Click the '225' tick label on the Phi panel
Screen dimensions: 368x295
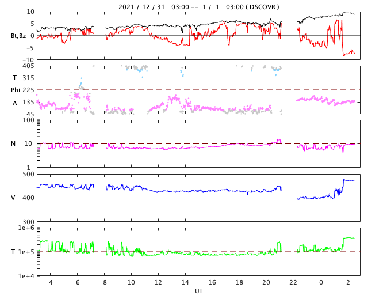tap(28, 90)
